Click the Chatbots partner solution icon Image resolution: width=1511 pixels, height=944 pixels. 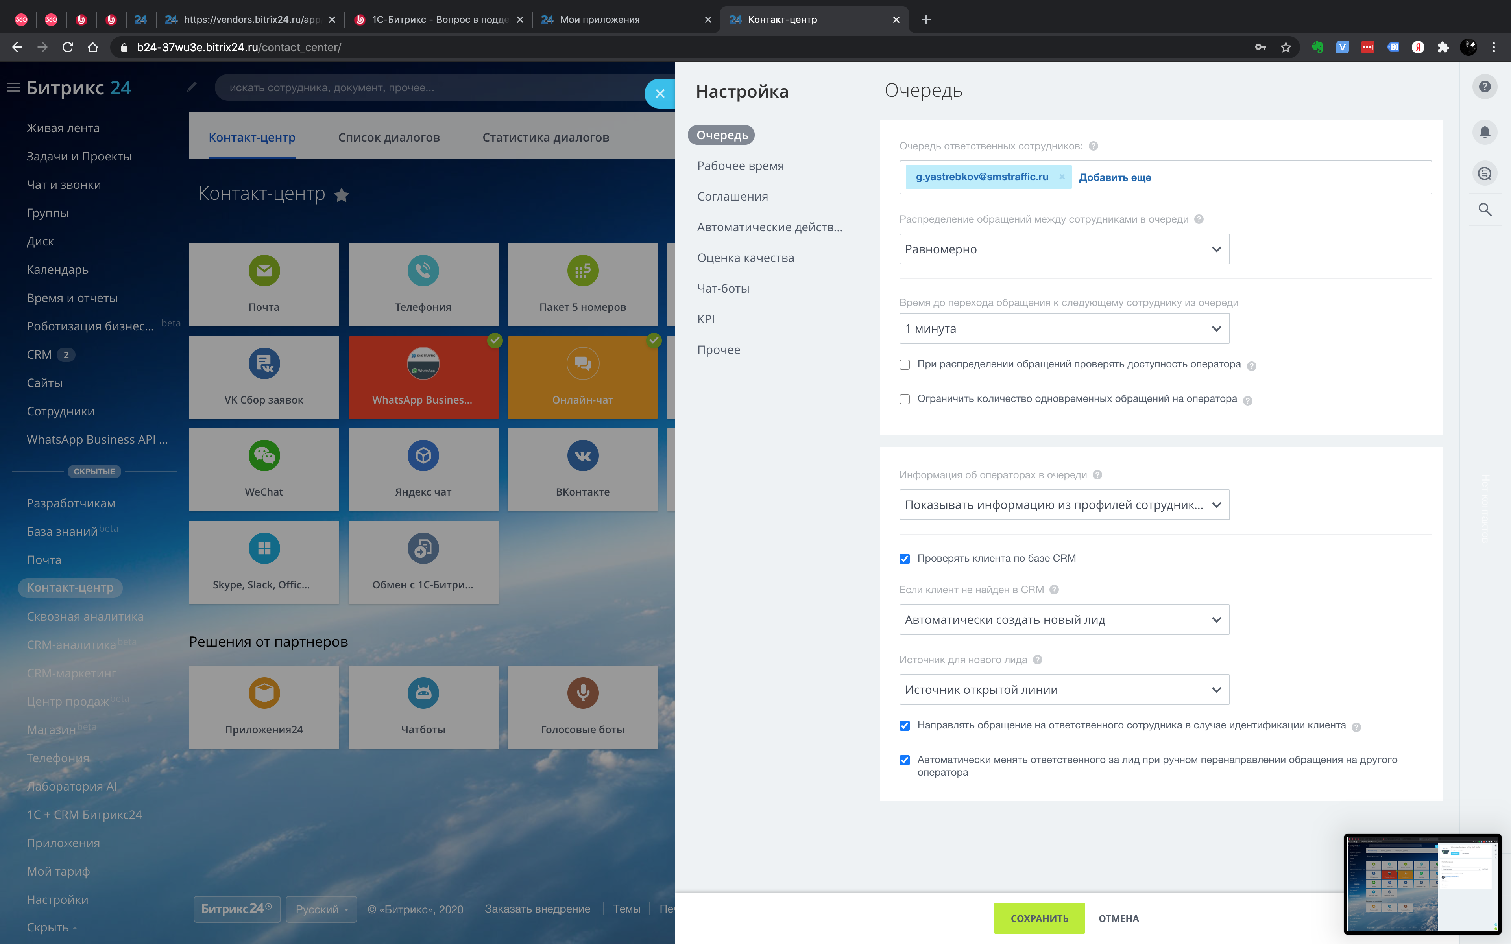coord(423,693)
